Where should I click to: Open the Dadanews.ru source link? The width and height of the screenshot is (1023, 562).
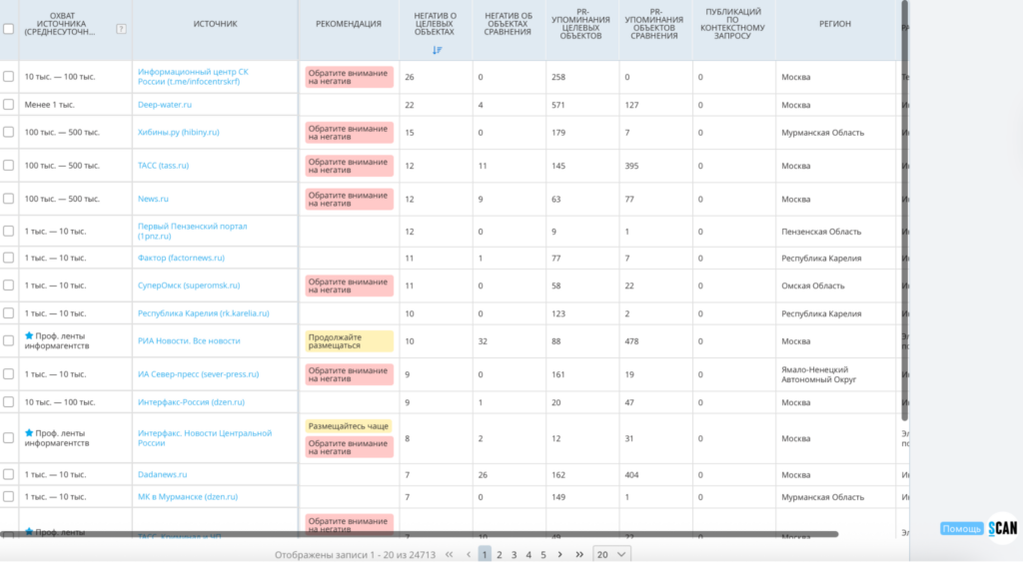(162, 474)
